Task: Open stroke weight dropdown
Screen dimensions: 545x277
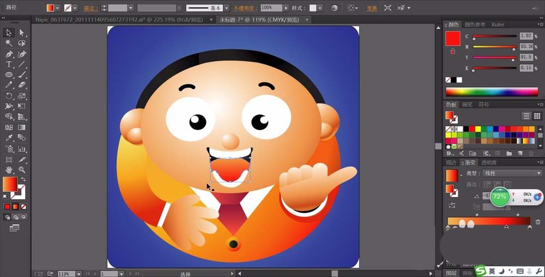Action: [x=131, y=8]
